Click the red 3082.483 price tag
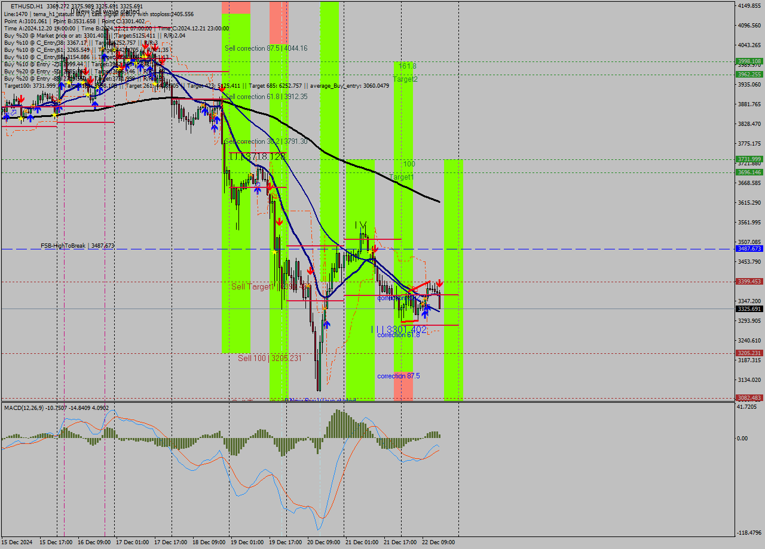 coord(749,397)
